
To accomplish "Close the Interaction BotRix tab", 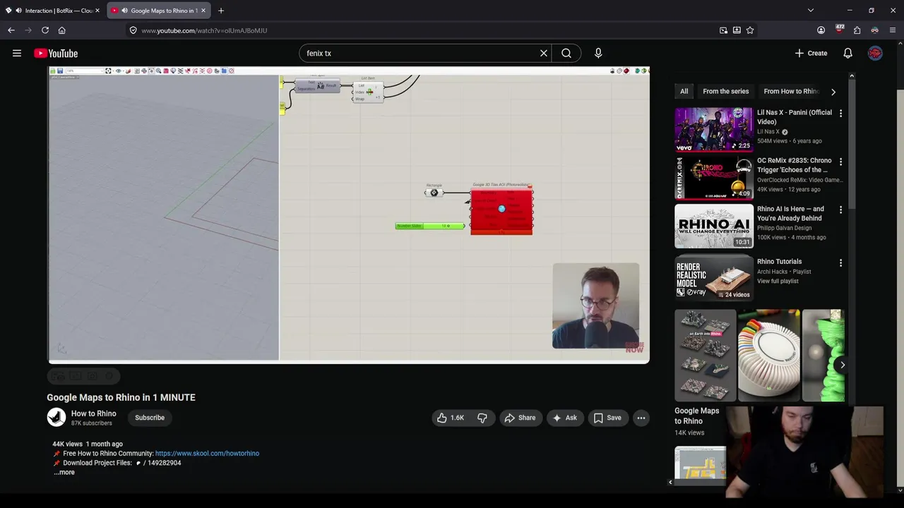I will [97, 11].
